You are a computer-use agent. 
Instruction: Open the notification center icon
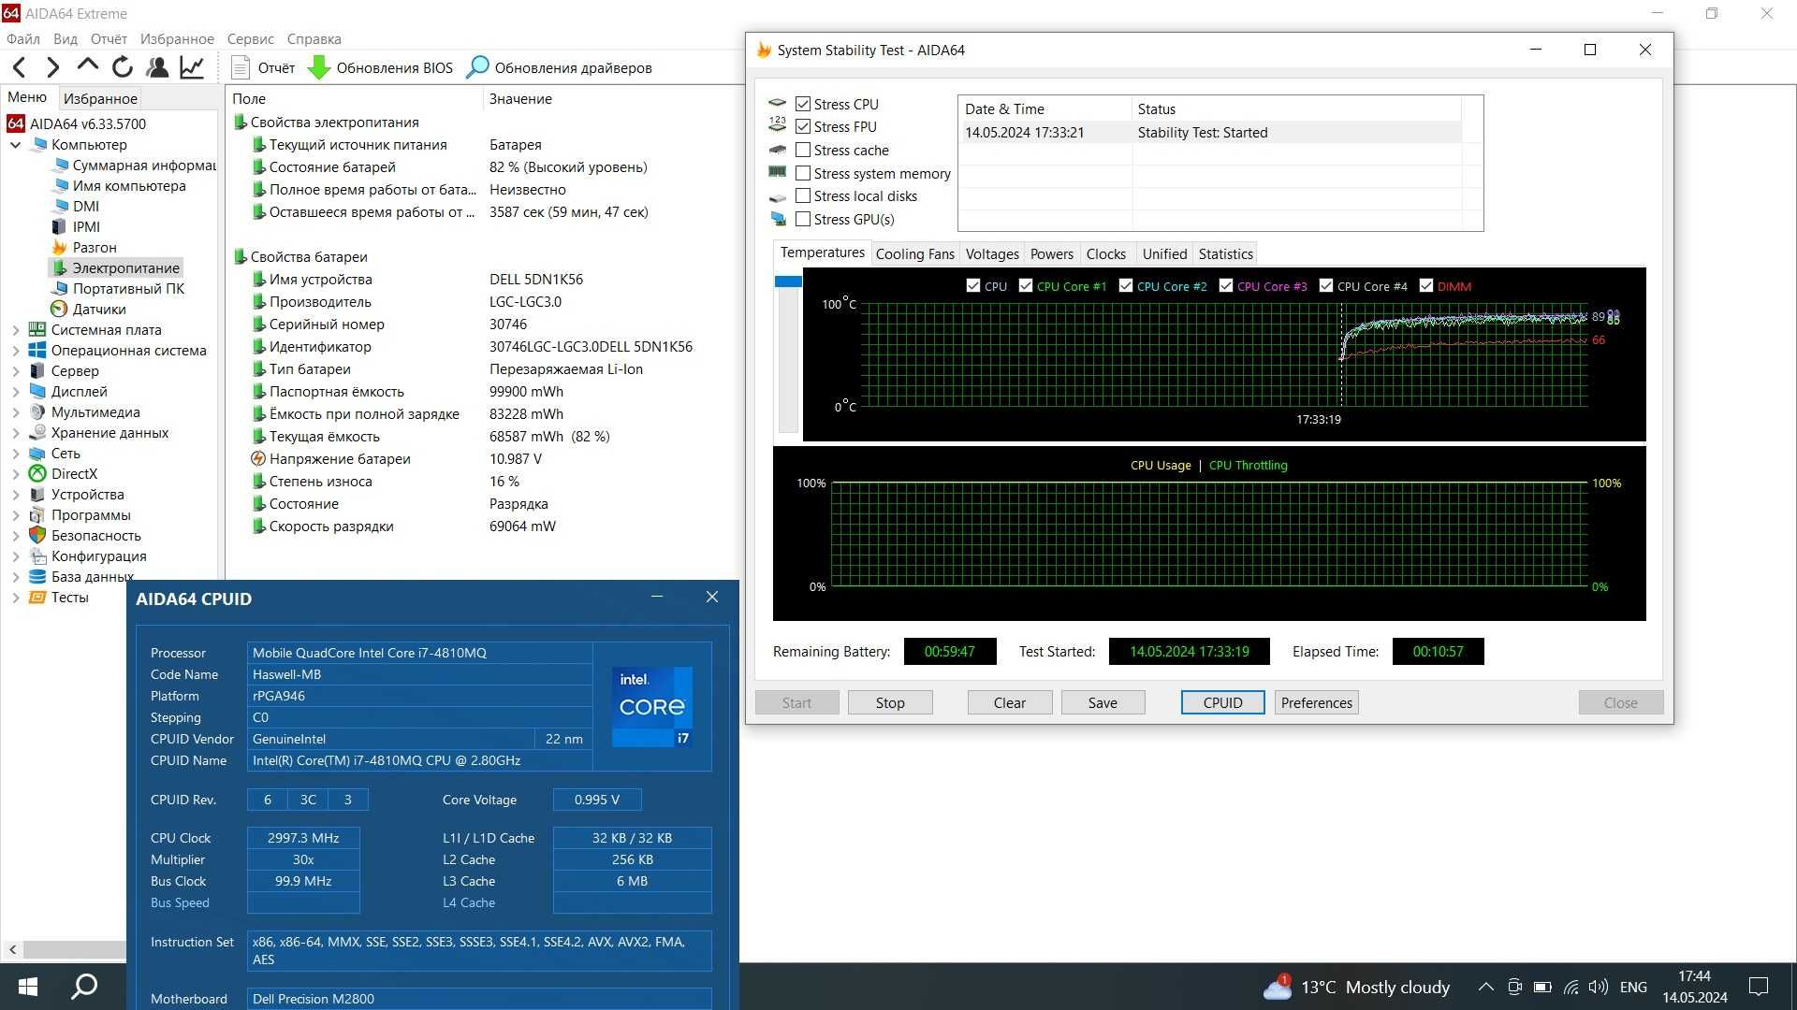click(x=1759, y=987)
